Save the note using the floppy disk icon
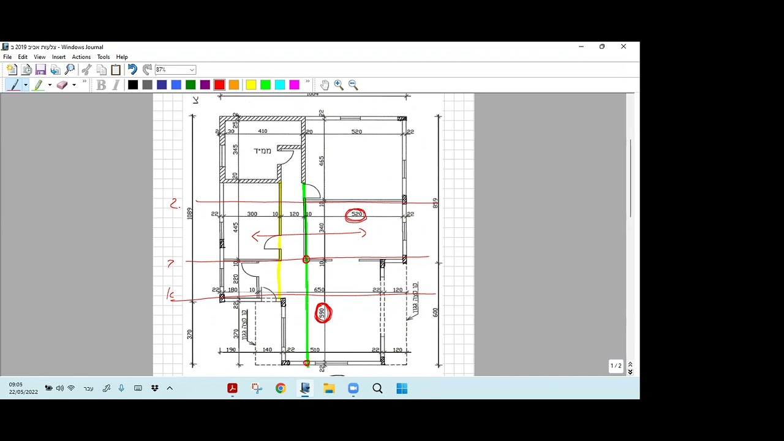This screenshot has width=784, height=441. 40,70
